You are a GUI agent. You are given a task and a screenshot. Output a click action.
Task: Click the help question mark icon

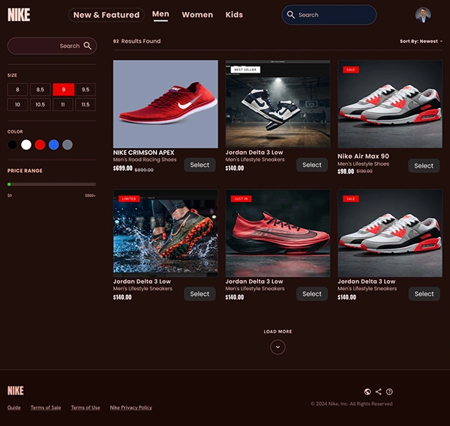pyautogui.click(x=389, y=392)
